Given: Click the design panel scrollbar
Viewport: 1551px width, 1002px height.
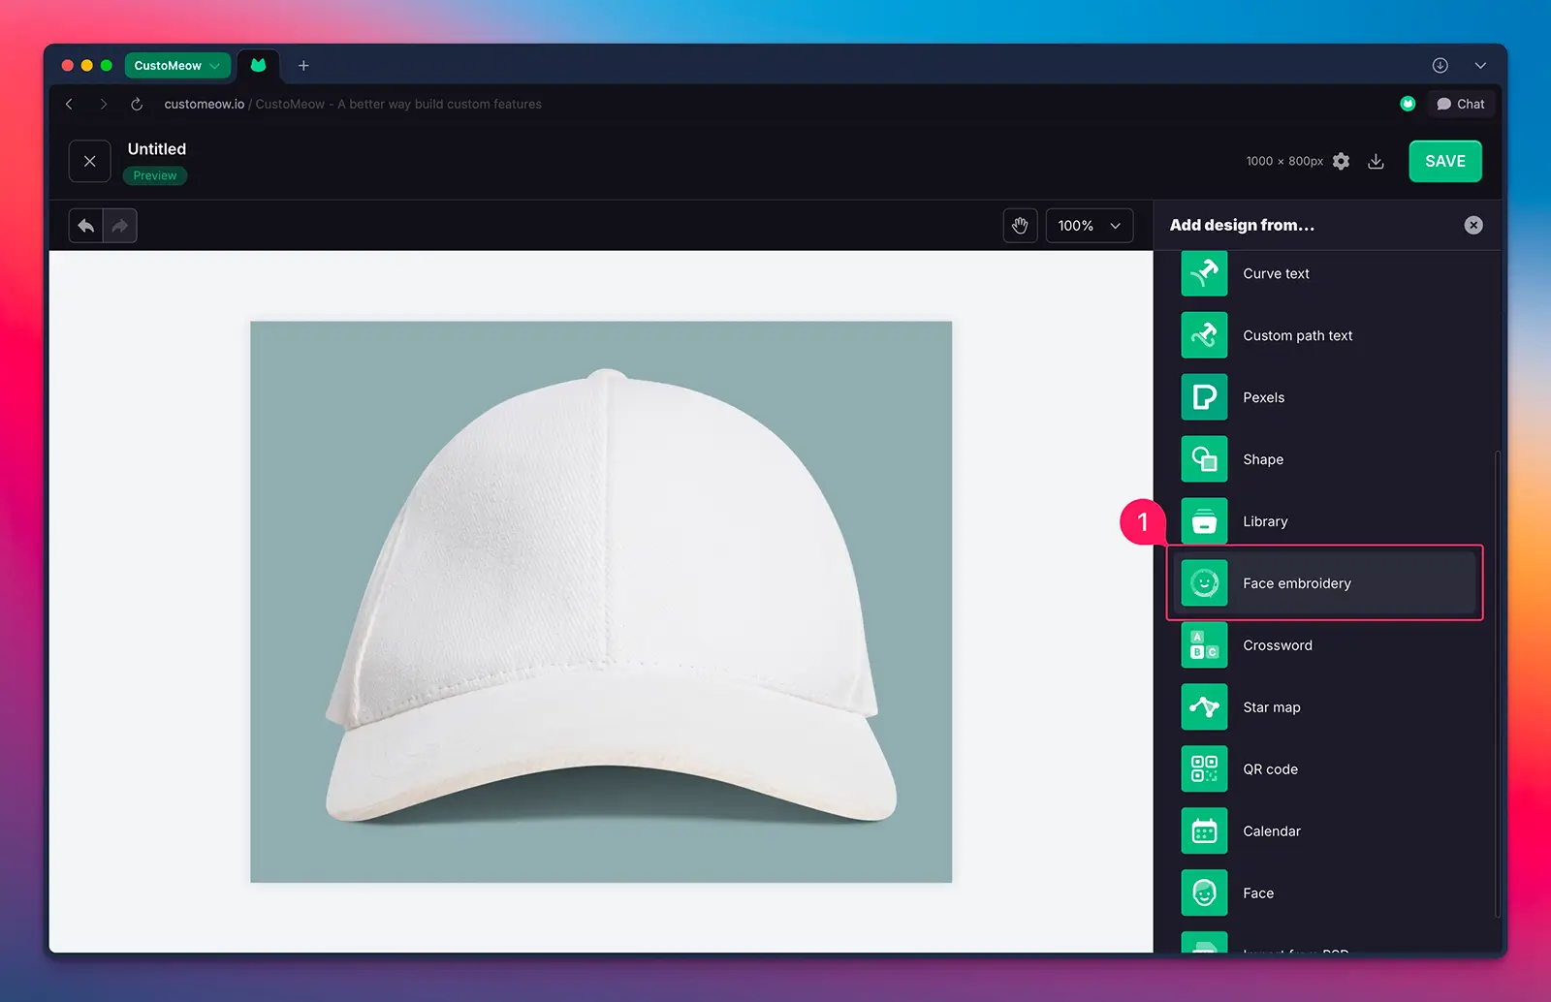Looking at the screenshot, I should pyautogui.click(x=1498, y=684).
